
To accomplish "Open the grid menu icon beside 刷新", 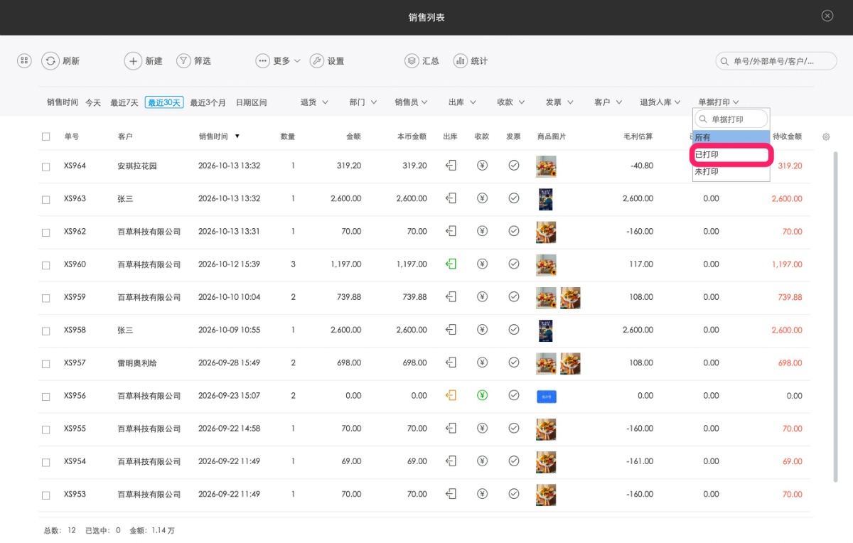I will tap(24, 61).
